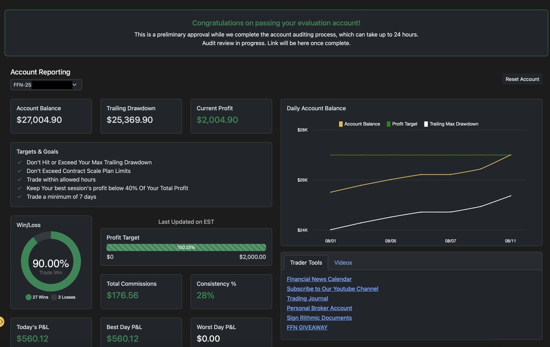Open the FFN-25 account selection dropdown
This screenshot has height=347, width=550.
click(46, 84)
